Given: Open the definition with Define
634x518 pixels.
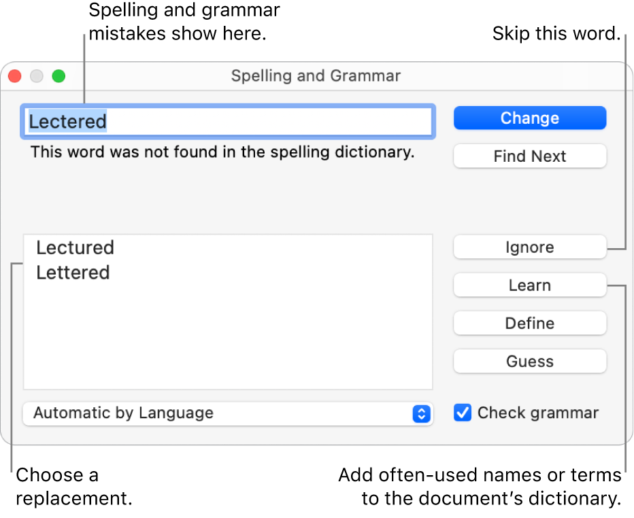Looking at the screenshot, I should (x=529, y=324).
